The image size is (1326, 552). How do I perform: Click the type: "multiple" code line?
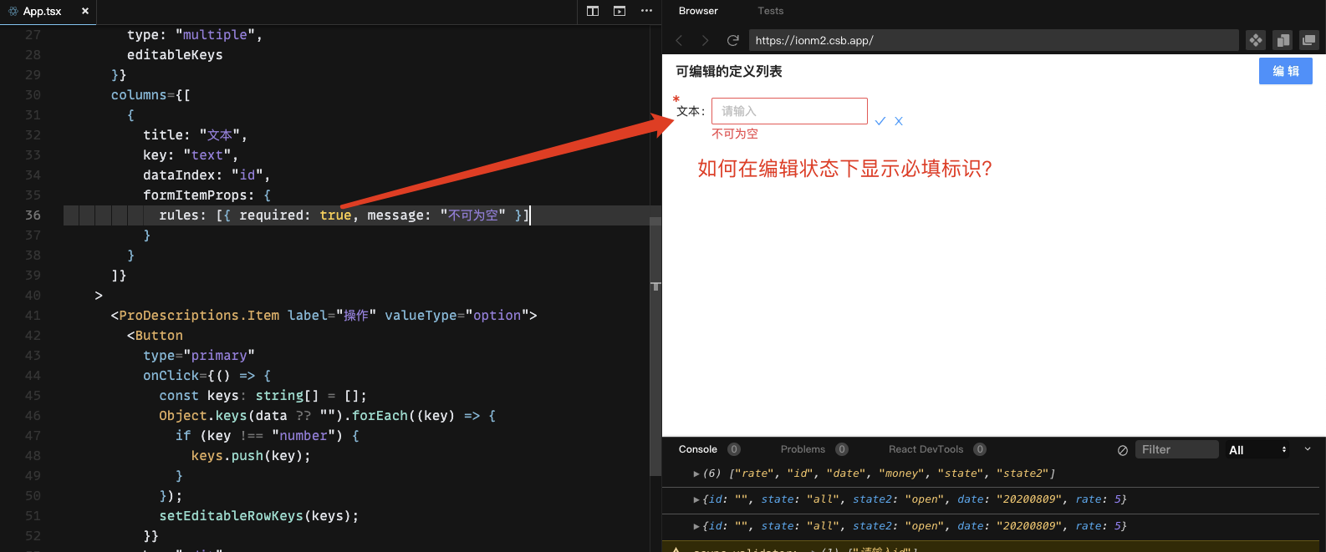(195, 35)
